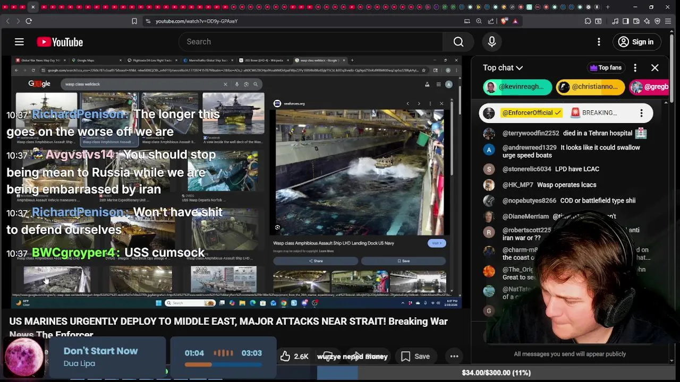Click message 'died in a Tehran hospital'
This screenshot has width=680, height=382.
coord(597,133)
